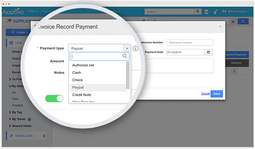Click the Apptivo logo
Image resolution: width=255 pixels, height=149 pixels.
click(13, 12)
